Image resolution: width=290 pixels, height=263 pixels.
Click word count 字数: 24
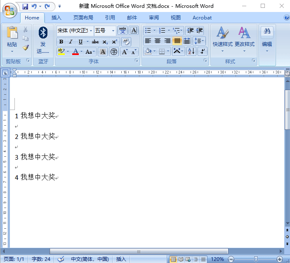point(41,259)
